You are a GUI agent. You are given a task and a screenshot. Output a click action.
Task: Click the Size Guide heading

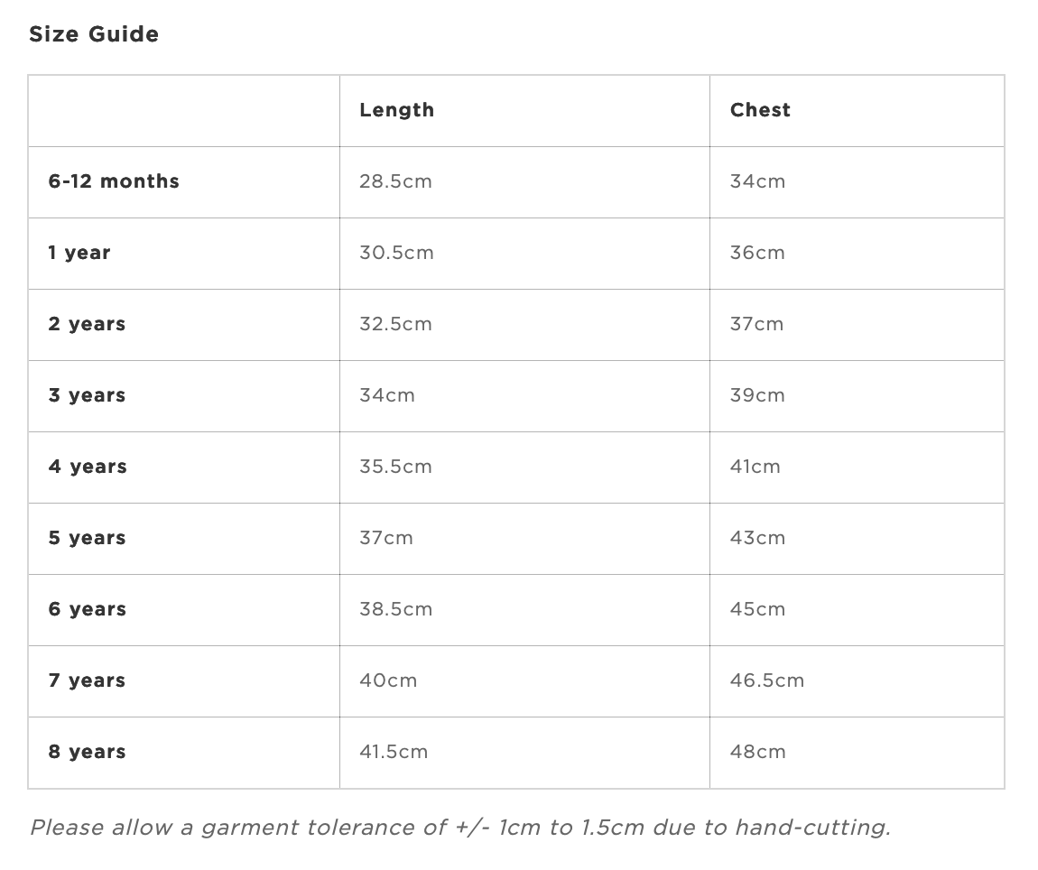click(94, 34)
